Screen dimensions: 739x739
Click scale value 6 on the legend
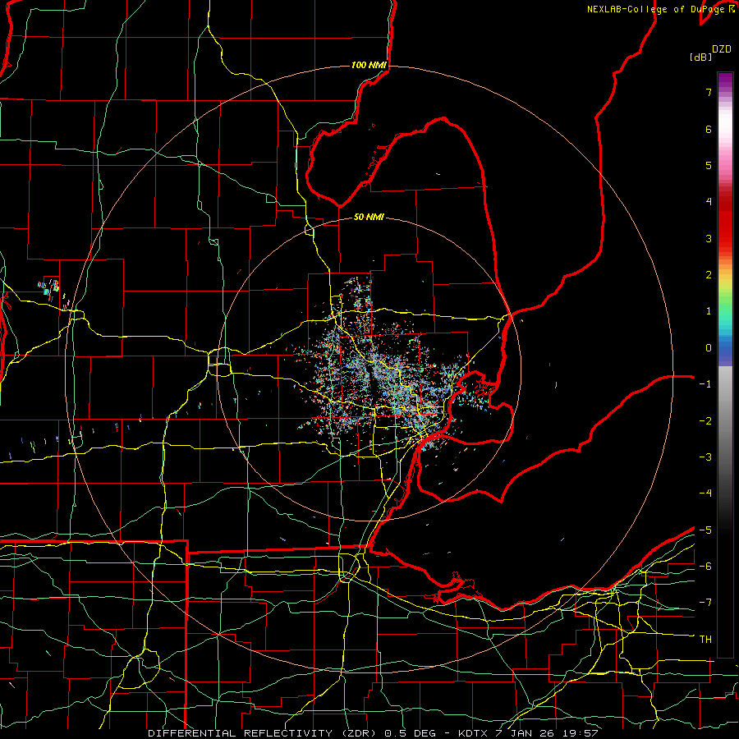709,129
